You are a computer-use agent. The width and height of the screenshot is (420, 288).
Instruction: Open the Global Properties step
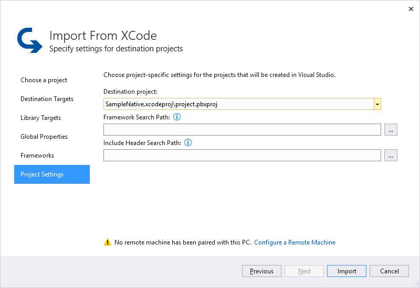pos(44,137)
